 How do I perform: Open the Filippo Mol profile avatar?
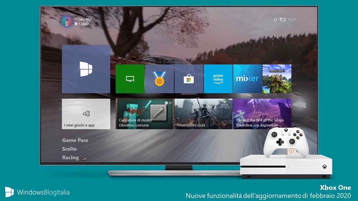click(67, 21)
